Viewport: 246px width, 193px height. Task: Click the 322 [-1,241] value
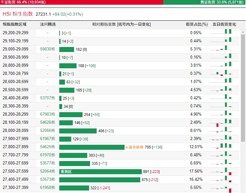click(x=100, y=188)
